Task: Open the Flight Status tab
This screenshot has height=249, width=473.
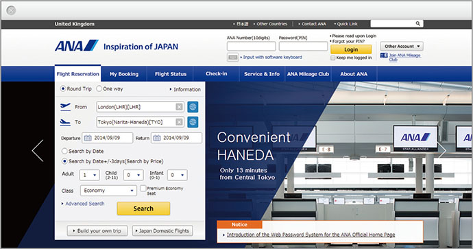Action: pyautogui.click(x=171, y=74)
